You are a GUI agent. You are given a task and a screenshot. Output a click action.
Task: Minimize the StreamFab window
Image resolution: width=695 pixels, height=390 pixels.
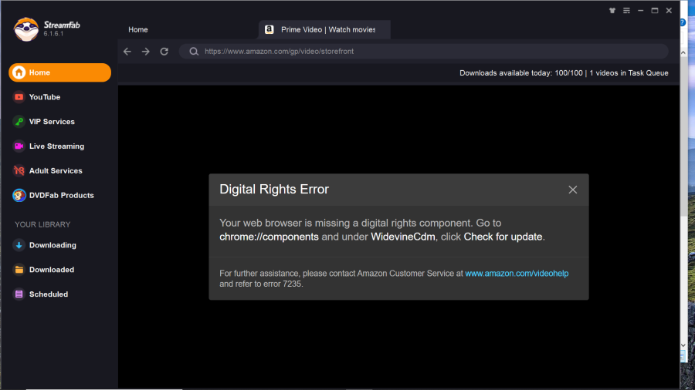click(640, 11)
